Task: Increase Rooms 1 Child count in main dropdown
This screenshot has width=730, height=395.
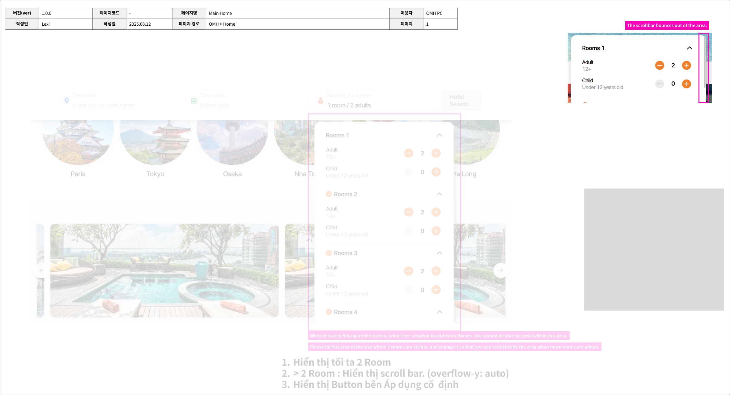Action: [x=436, y=172]
